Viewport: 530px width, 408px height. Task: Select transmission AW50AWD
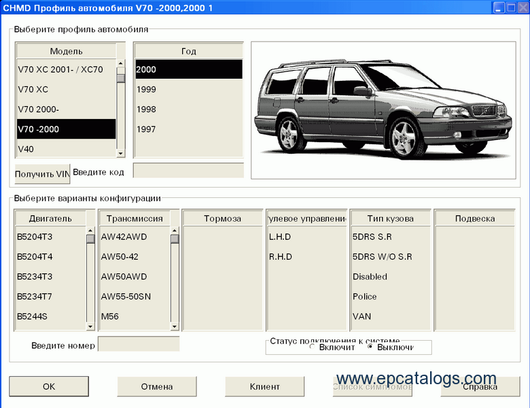pos(134,277)
